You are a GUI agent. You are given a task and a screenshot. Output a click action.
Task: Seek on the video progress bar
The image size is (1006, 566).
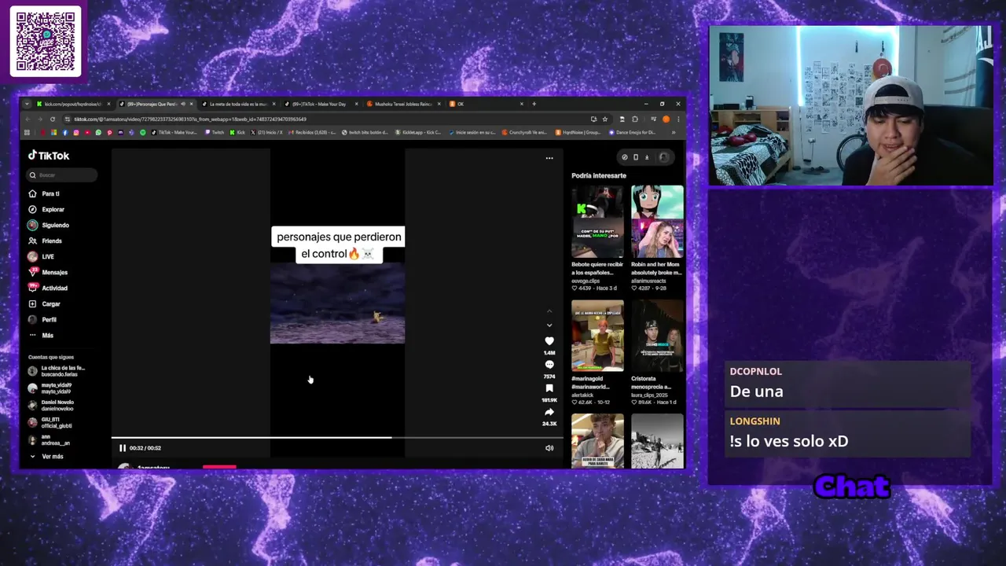pos(336,437)
